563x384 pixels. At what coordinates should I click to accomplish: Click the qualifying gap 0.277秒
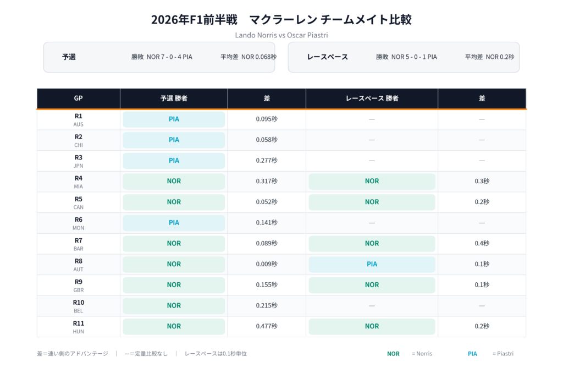click(x=267, y=161)
